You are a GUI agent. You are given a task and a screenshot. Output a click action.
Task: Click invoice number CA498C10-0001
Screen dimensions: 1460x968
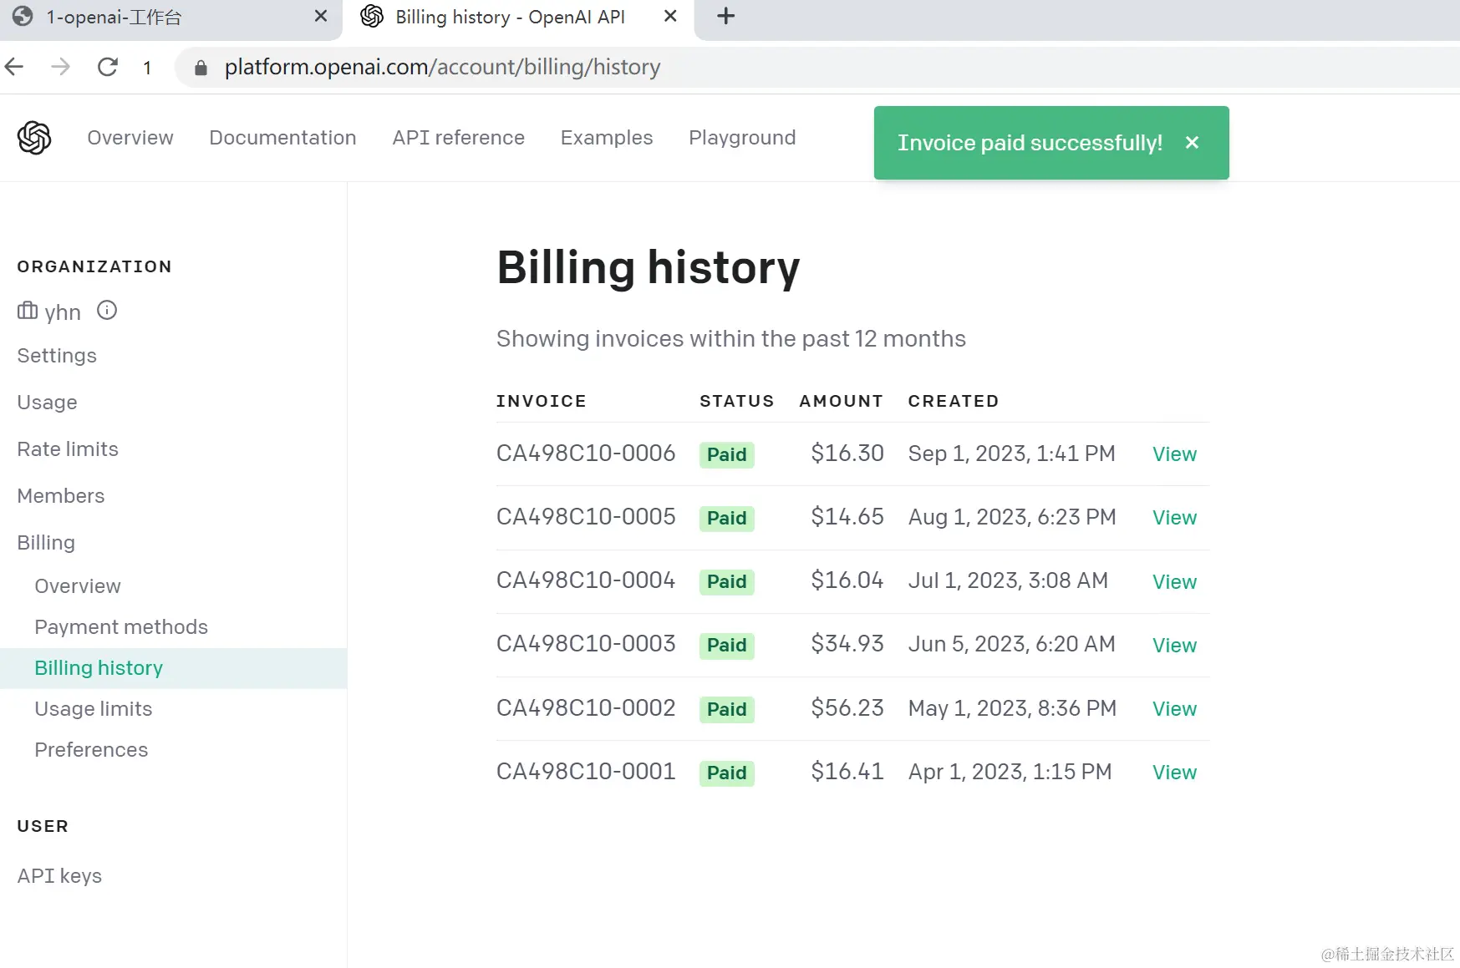(x=586, y=772)
